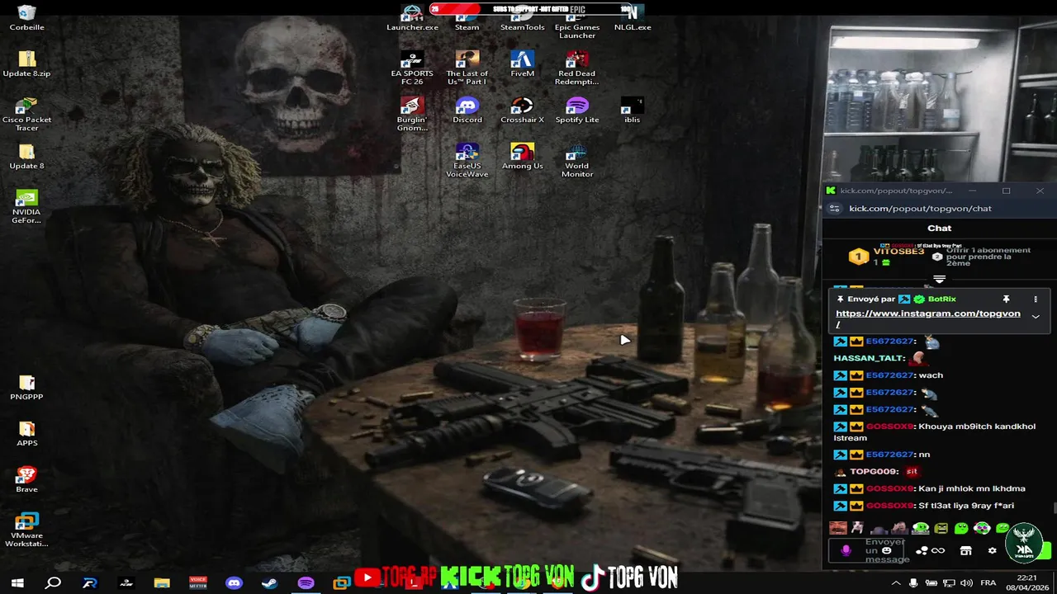Viewport: 1057px width, 594px height.
Task: Insert the angry yellow emote
Action: (941, 528)
